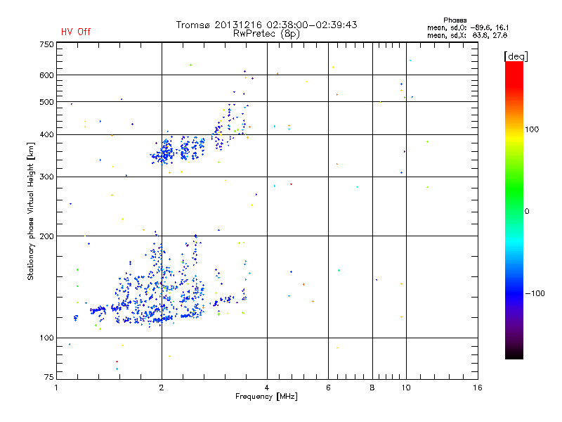Image resolution: width=562 pixels, height=422 pixels.
Task: Click the y-axis tick label '300'
Action: (46, 177)
